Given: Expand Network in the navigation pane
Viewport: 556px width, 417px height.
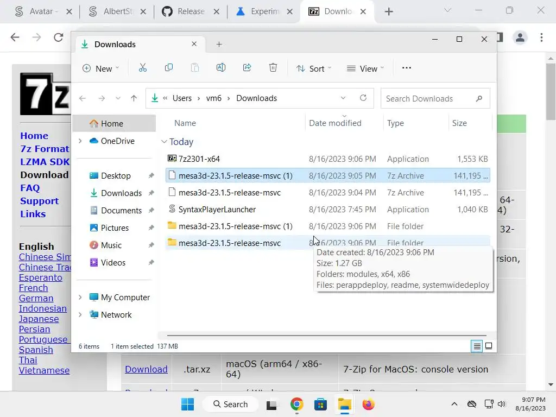Looking at the screenshot, I should [x=80, y=314].
